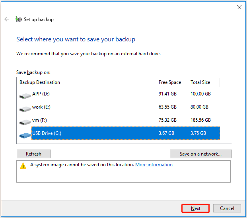Click the APP (D:) drive icon

25,95
